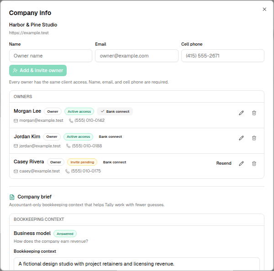Add and invite a new owner
This screenshot has width=274, height=271.
pos(38,70)
